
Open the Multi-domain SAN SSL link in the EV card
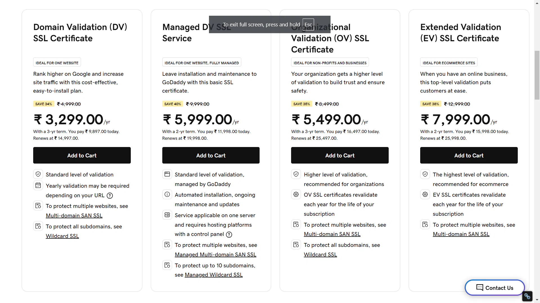click(x=461, y=234)
